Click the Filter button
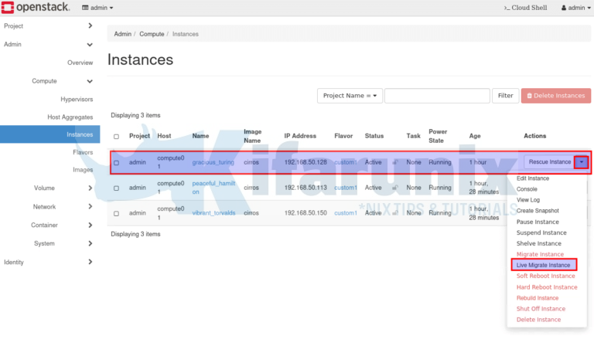Image resolution: width=594 pixels, height=339 pixels. [x=505, y=96]
